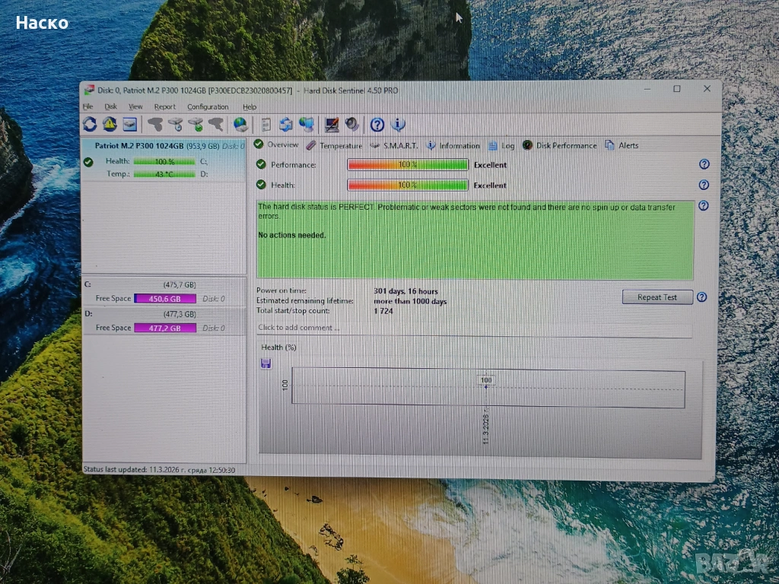Open the Report menu
Screen dimensions: 779x584
tap(164, 107)
